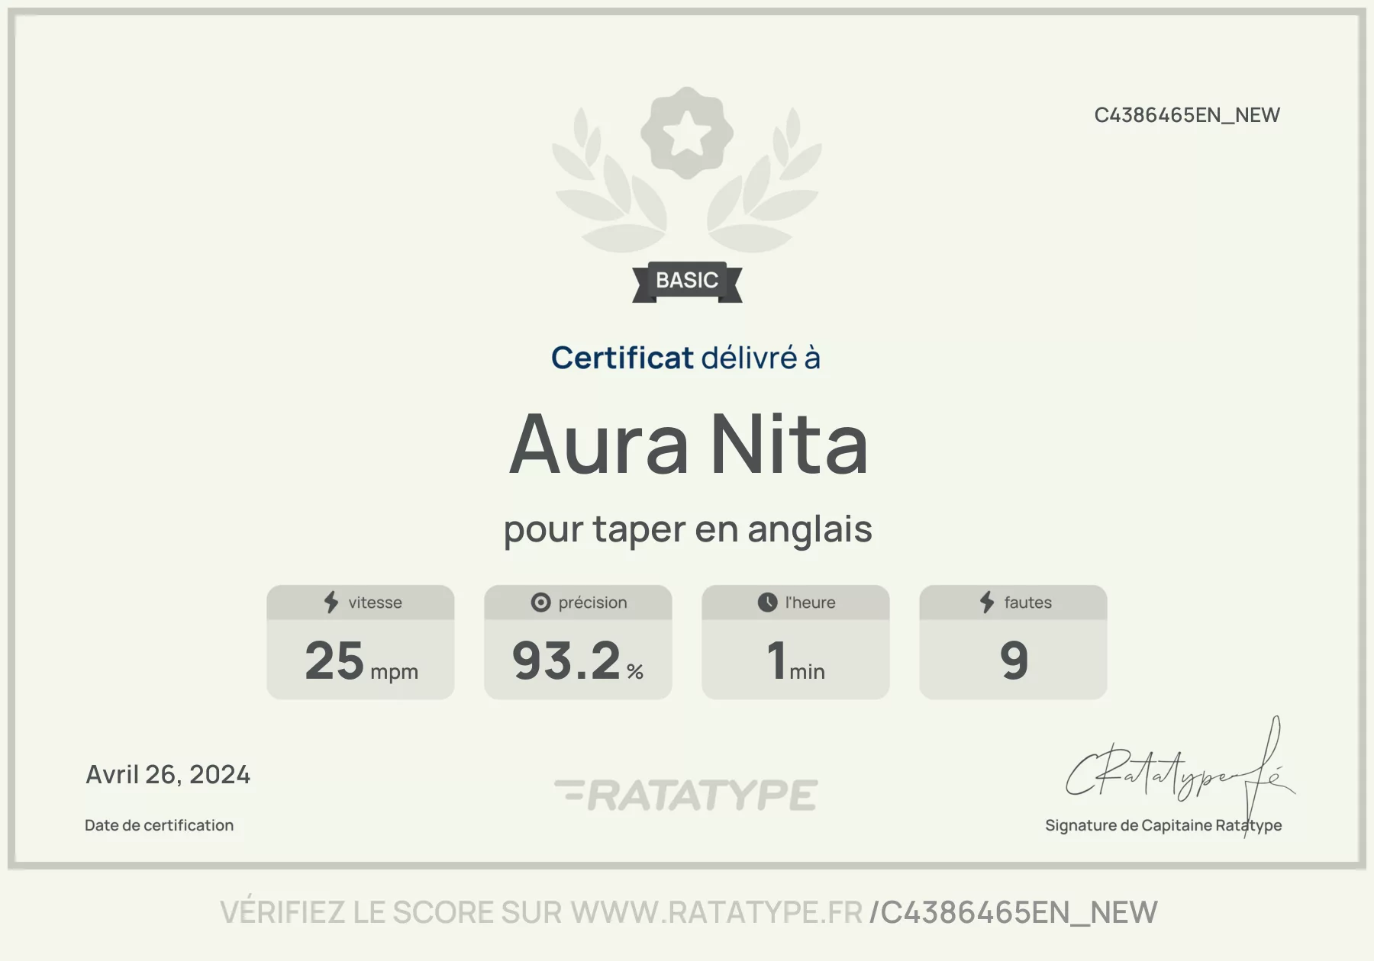
Task: Click the lightning bolt icon beside vitesse
Action: pos(331,602)
